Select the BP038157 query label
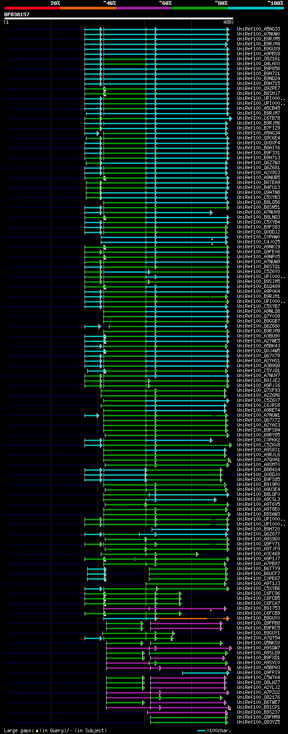 (x=17, y=14)
